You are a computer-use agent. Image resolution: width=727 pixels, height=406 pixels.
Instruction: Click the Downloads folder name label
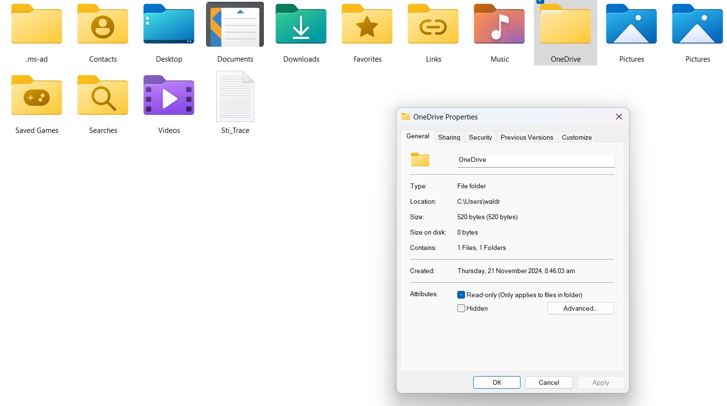coord(301,59)
